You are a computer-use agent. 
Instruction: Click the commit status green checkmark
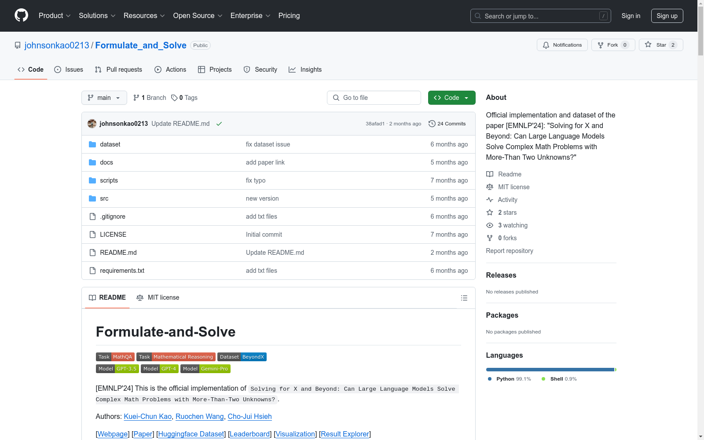coord(219,124)
